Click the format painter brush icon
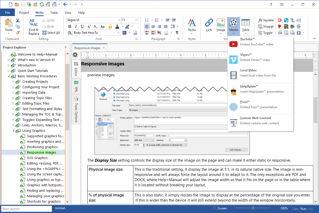The height and width of the screenshot is (213, 319). 18,33
